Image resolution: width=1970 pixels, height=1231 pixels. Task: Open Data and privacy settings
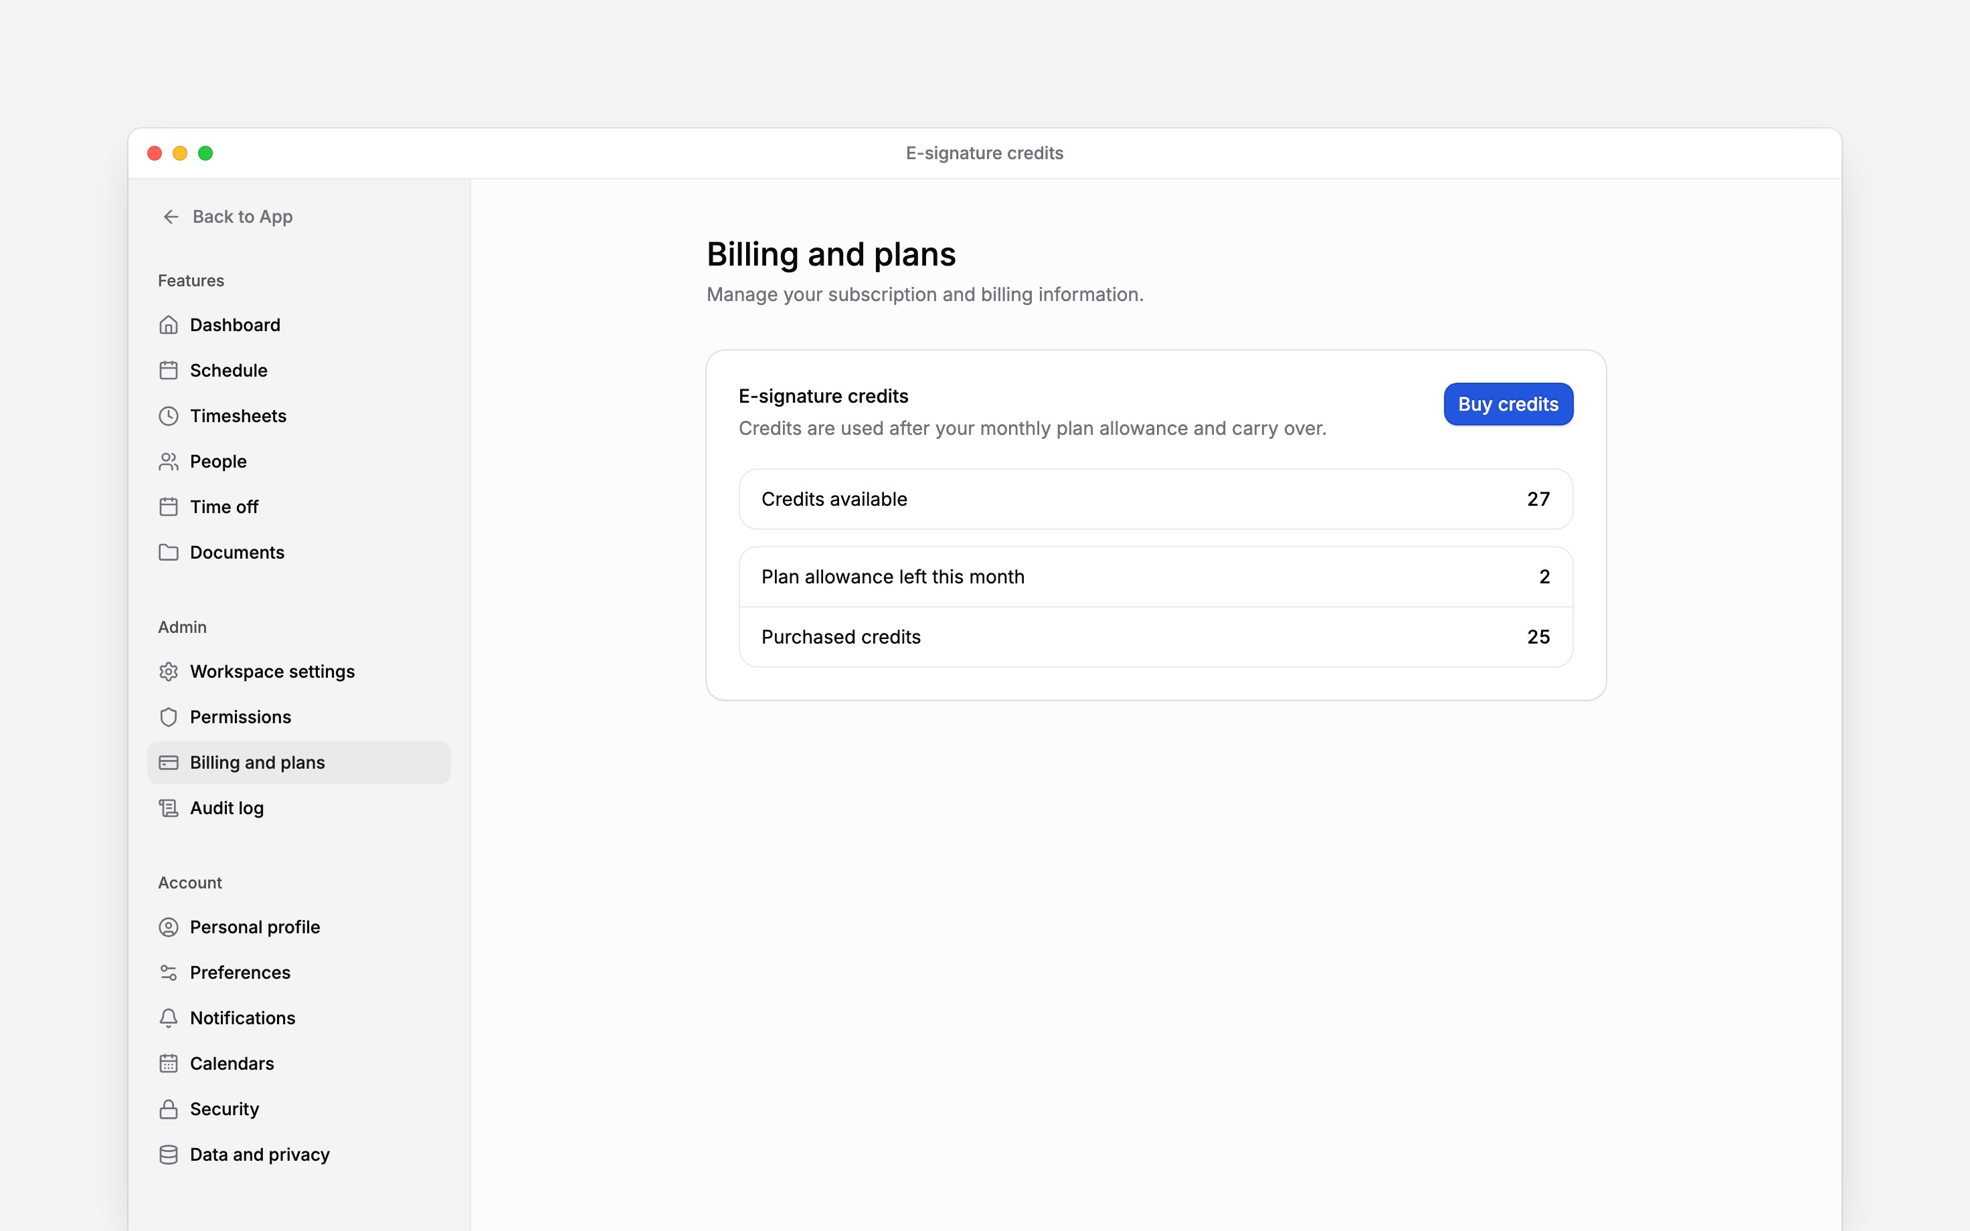[298, 1155]
